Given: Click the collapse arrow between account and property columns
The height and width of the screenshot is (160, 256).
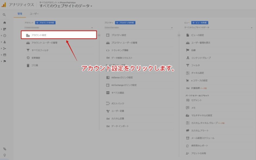Looking at the screenshot, I should (99, 35).
